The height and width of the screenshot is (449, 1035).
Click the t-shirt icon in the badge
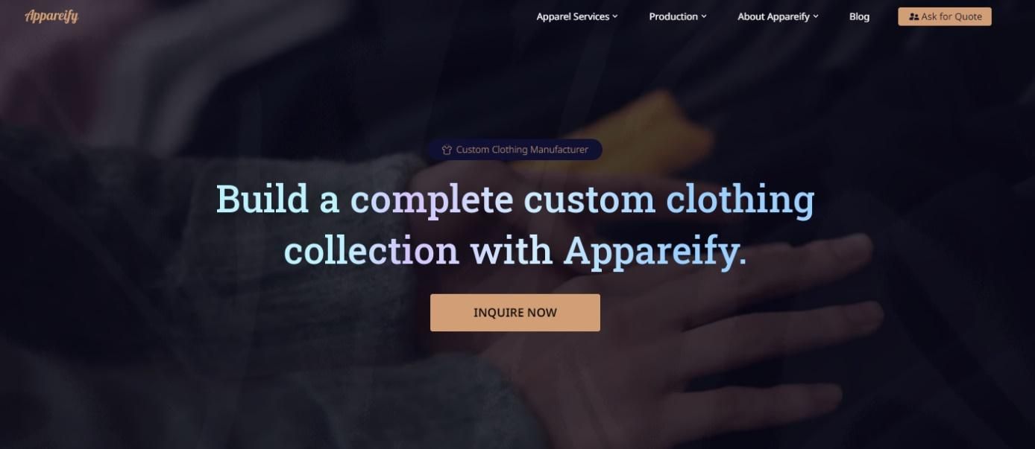tap(447, 150)
